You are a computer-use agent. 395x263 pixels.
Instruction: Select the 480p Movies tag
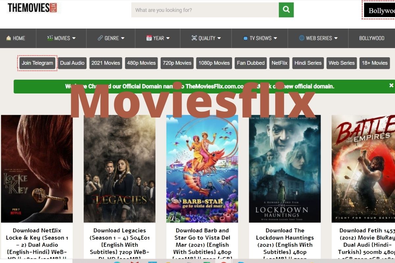(141, 63)
